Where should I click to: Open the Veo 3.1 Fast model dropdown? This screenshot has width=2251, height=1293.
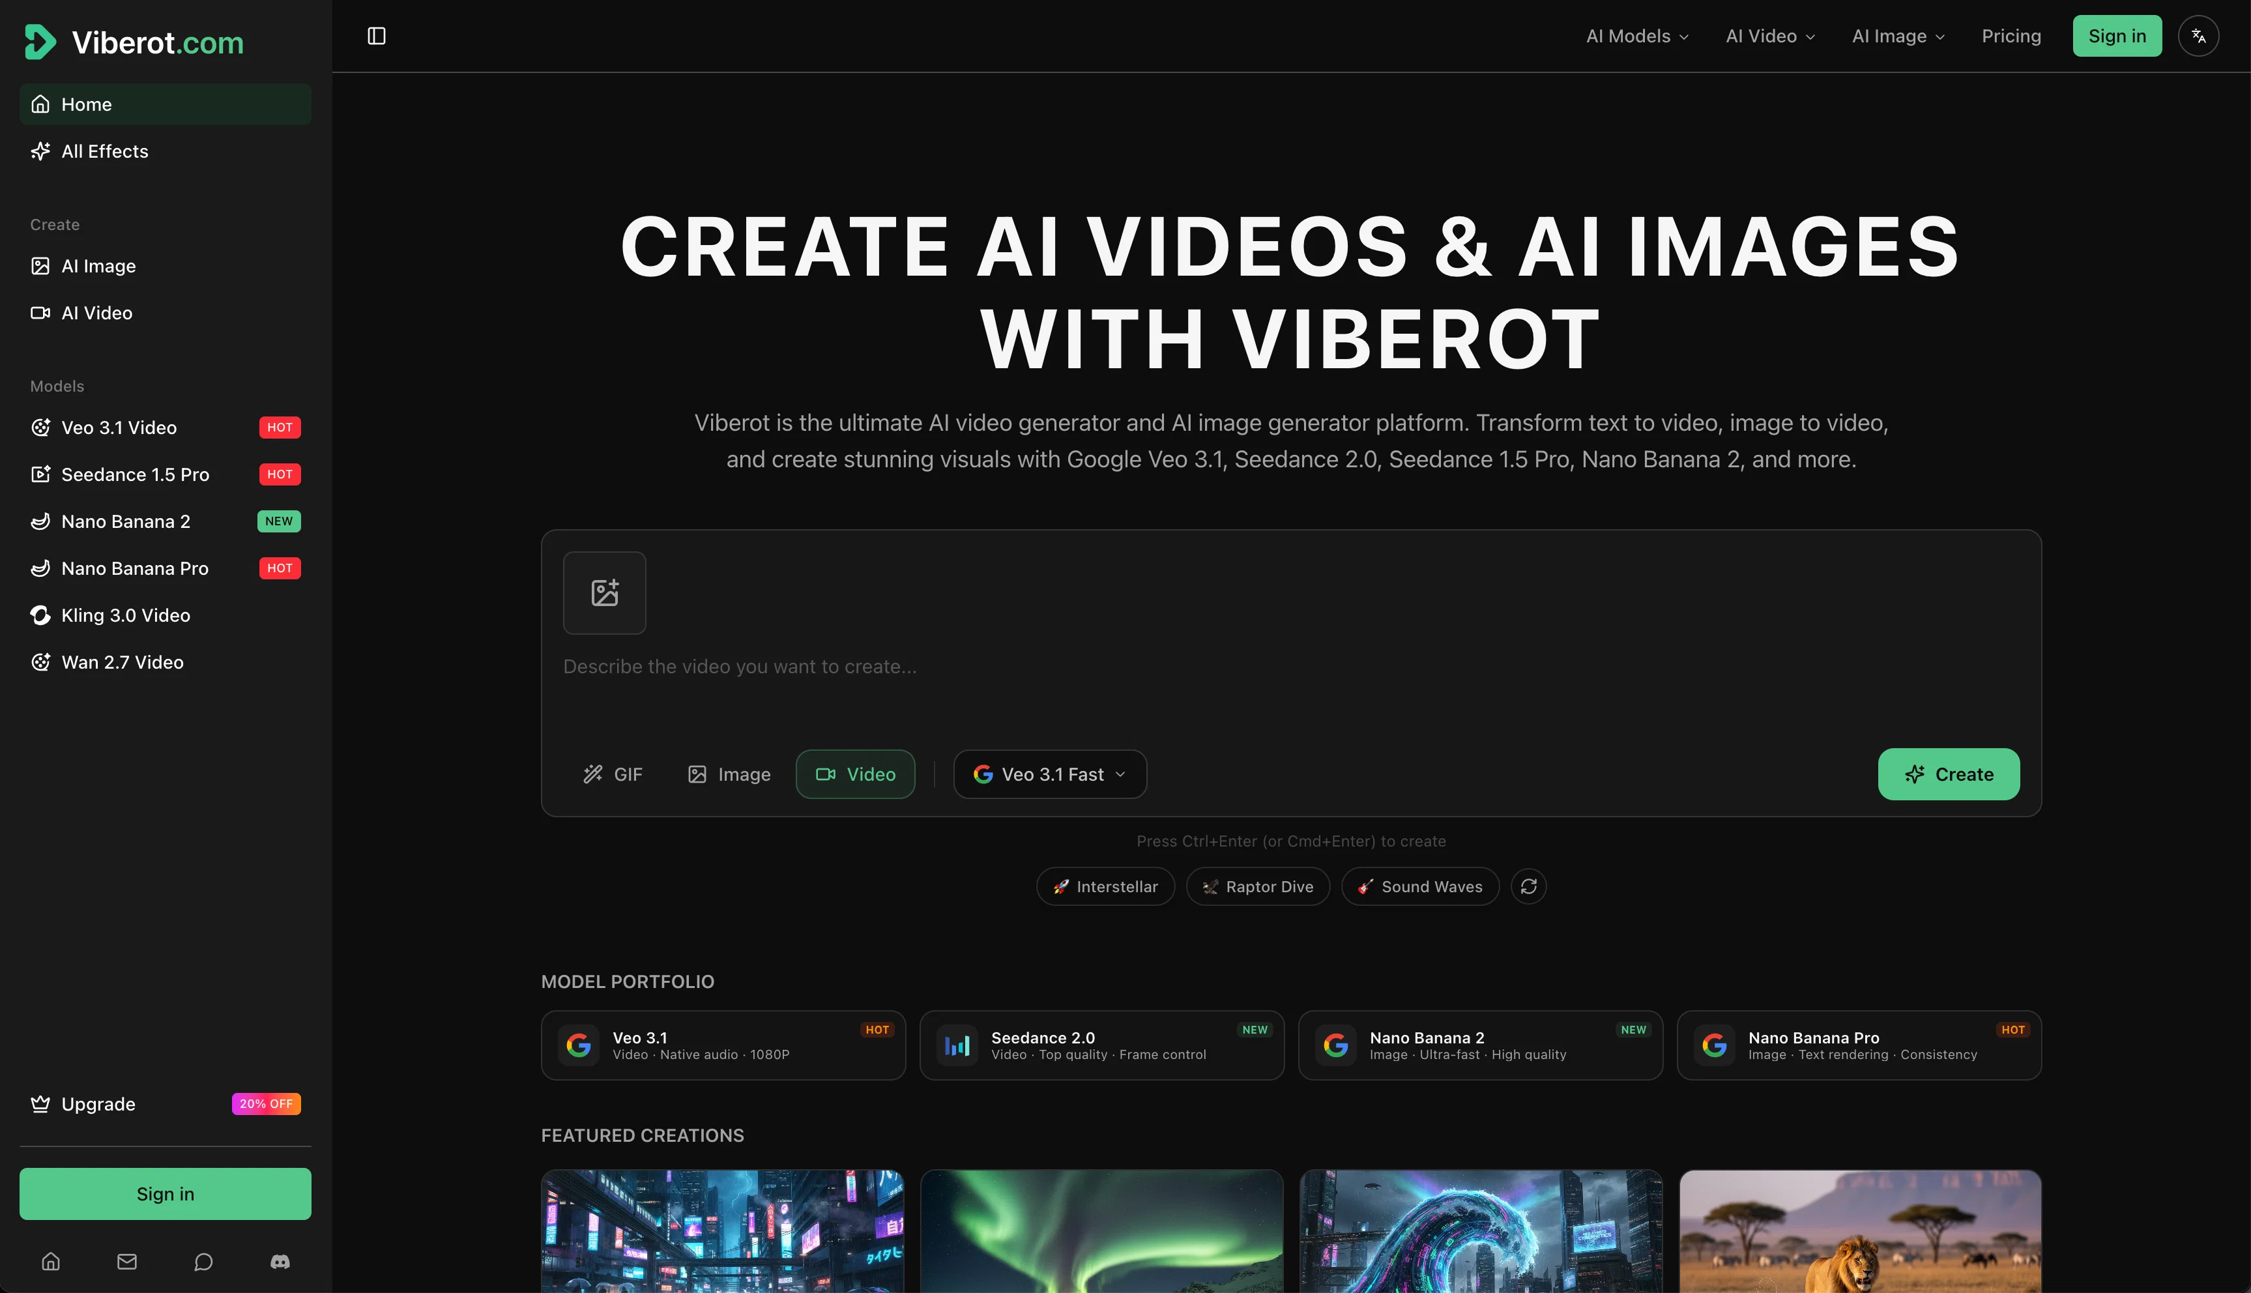click(x=1050, y=774)
